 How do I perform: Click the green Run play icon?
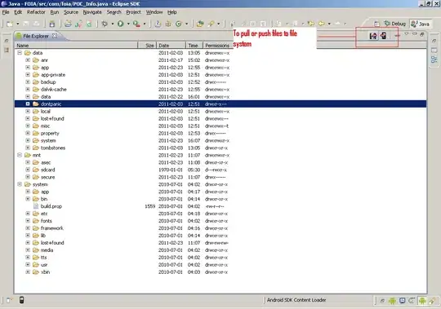coord(121,24)
